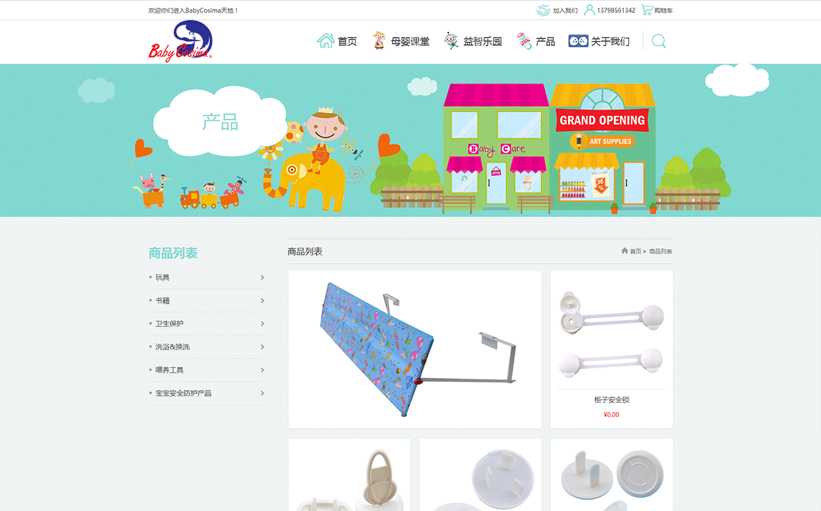
Task: Expand the 宝宝安全防护产品 category arrow
Action: click(263, 393)
